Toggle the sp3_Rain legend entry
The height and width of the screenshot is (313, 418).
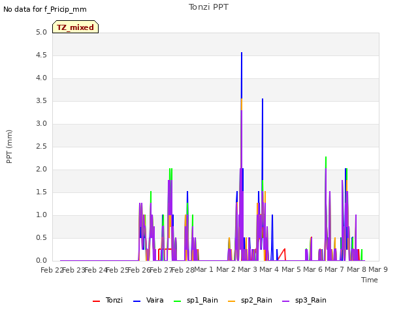304,300
